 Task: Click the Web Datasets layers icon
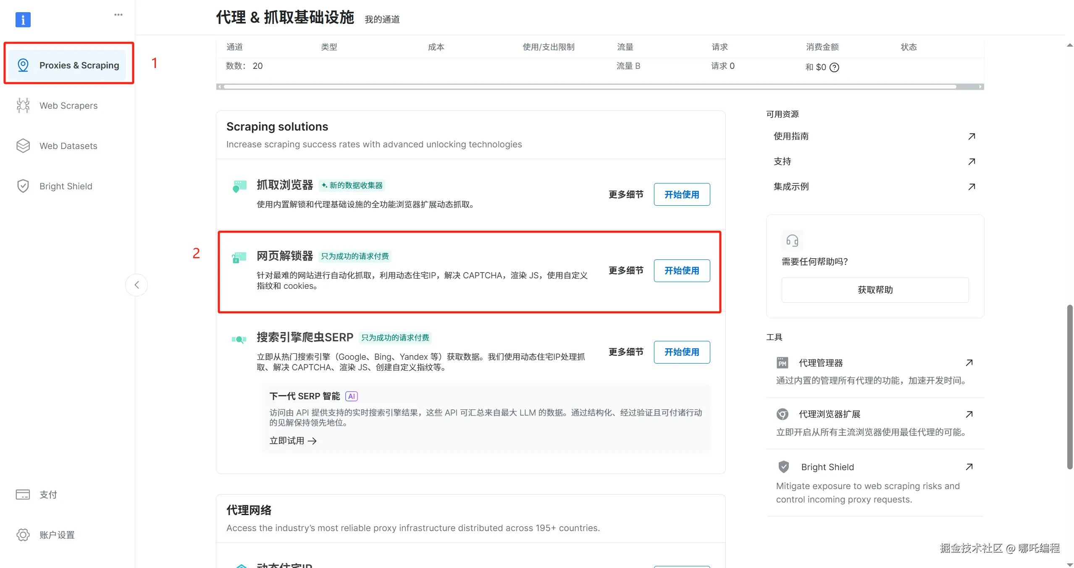click(x=23, y=146)
